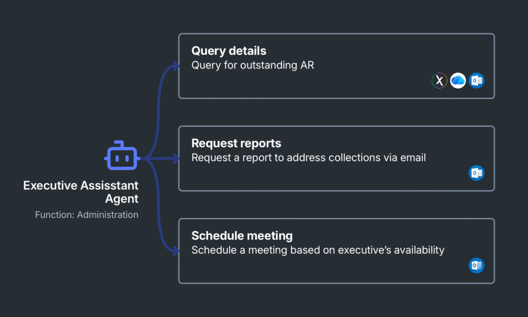Viewport: 528px width, 317px height.
Task: Click Outlook icon in Query details card
Action: tap(476, 81)
